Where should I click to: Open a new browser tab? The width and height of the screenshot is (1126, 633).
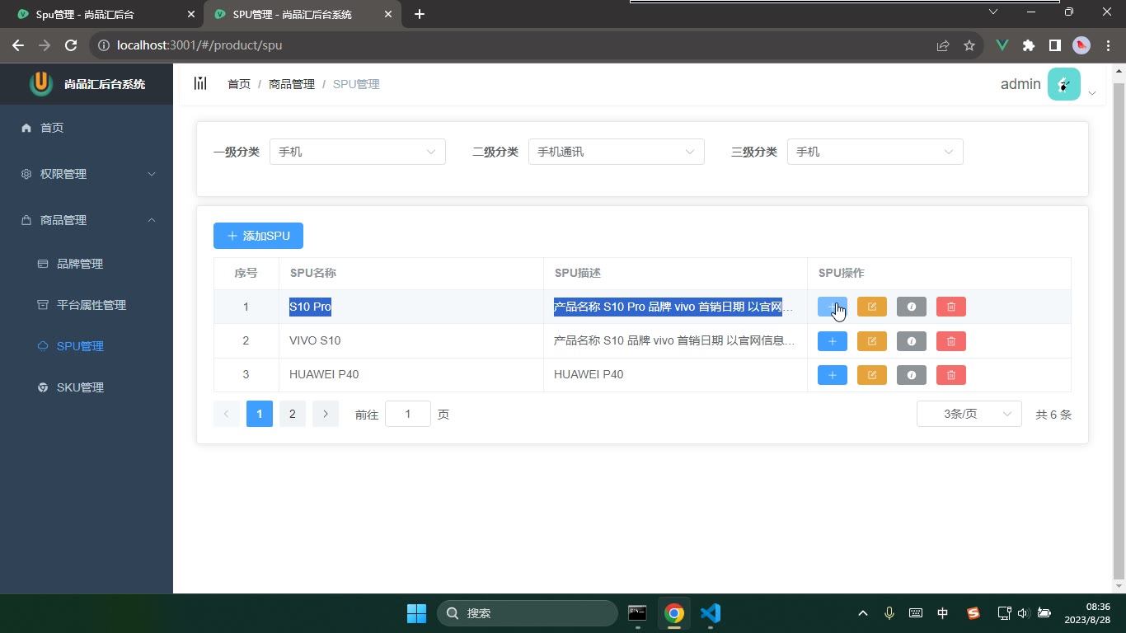click(420, 14)
